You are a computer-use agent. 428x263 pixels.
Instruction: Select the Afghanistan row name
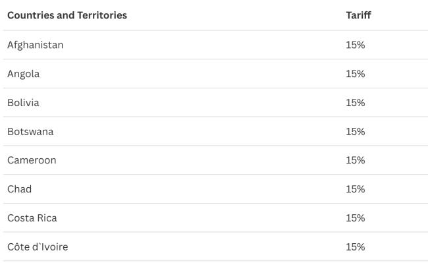[35, 45]
